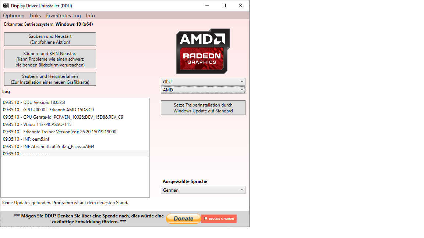The image size is (424, 238).
Task: Click Säubern und Herunterfahren button
Action: (x=50, y=79)
